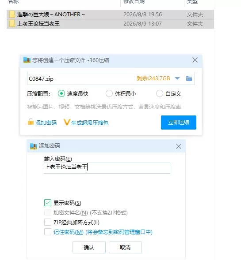Close the 添加密码 dialog
The image size is (241, 260).
pyautogui.click(x=178, y=146)
